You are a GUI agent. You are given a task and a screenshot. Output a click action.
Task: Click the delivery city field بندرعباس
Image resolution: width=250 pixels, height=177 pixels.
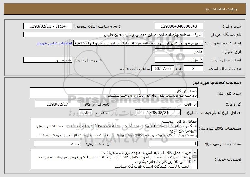pos(48,60)
